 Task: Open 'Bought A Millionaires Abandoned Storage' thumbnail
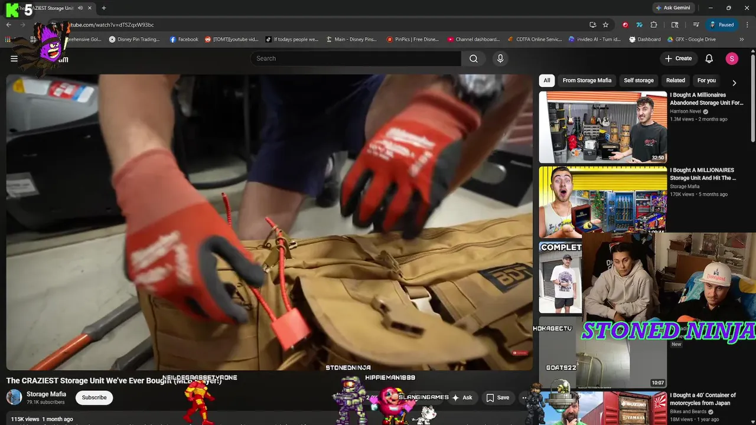point(602,127)
